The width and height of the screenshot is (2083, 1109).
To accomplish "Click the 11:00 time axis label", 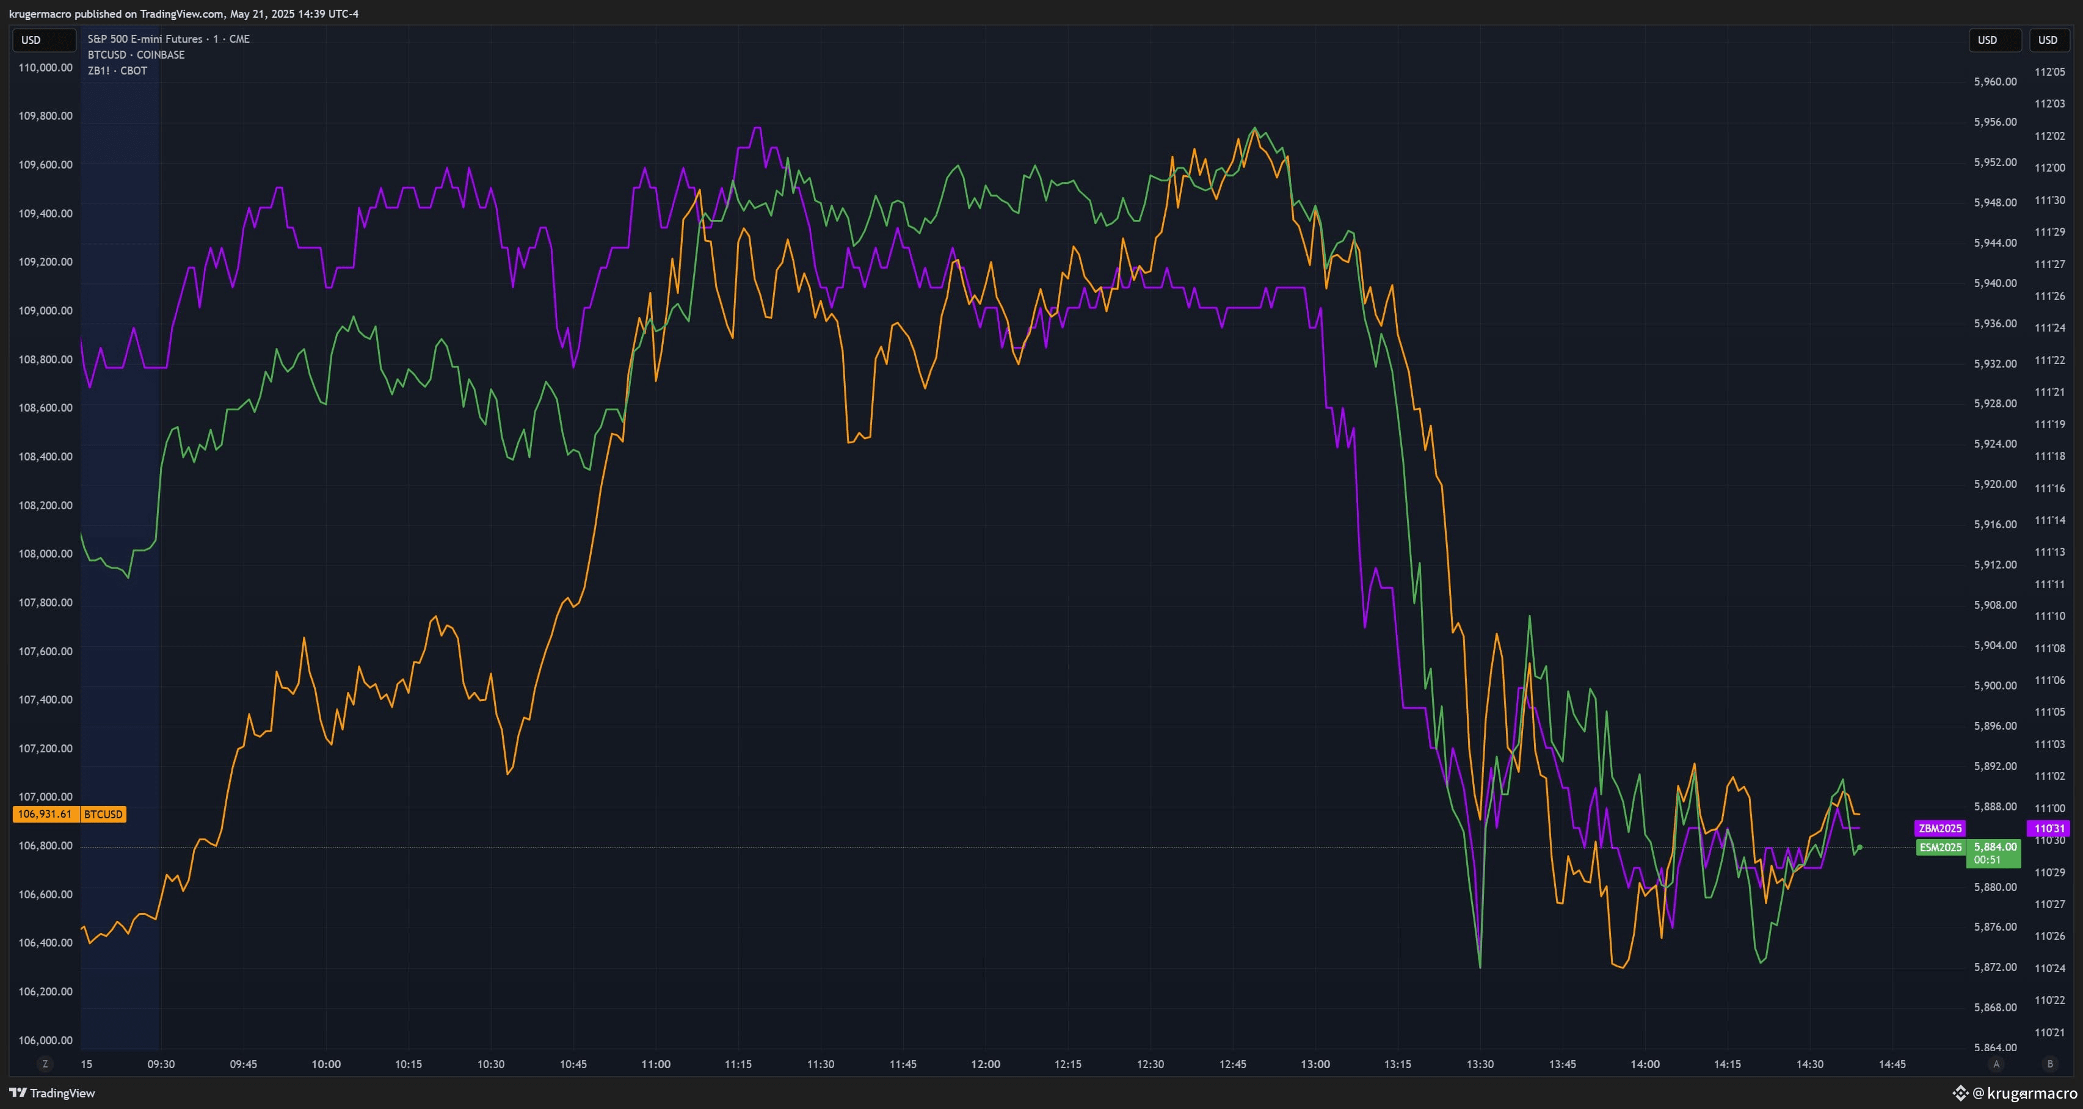I will pos(656,1064).
